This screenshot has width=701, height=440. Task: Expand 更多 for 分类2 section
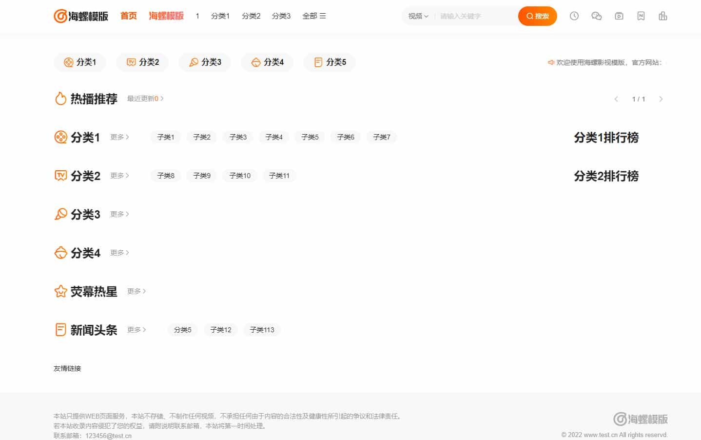(x=119, y=176)
